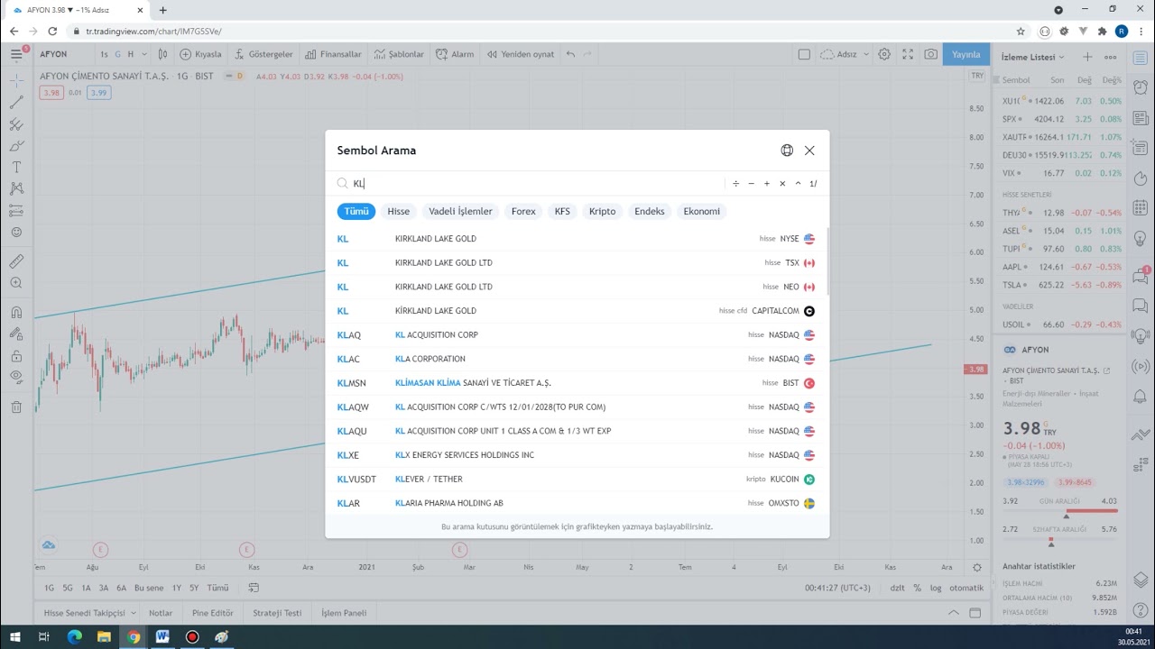Select 1A time range button
This screenshot has height=649, width=1155.
(x=87, y=588)
